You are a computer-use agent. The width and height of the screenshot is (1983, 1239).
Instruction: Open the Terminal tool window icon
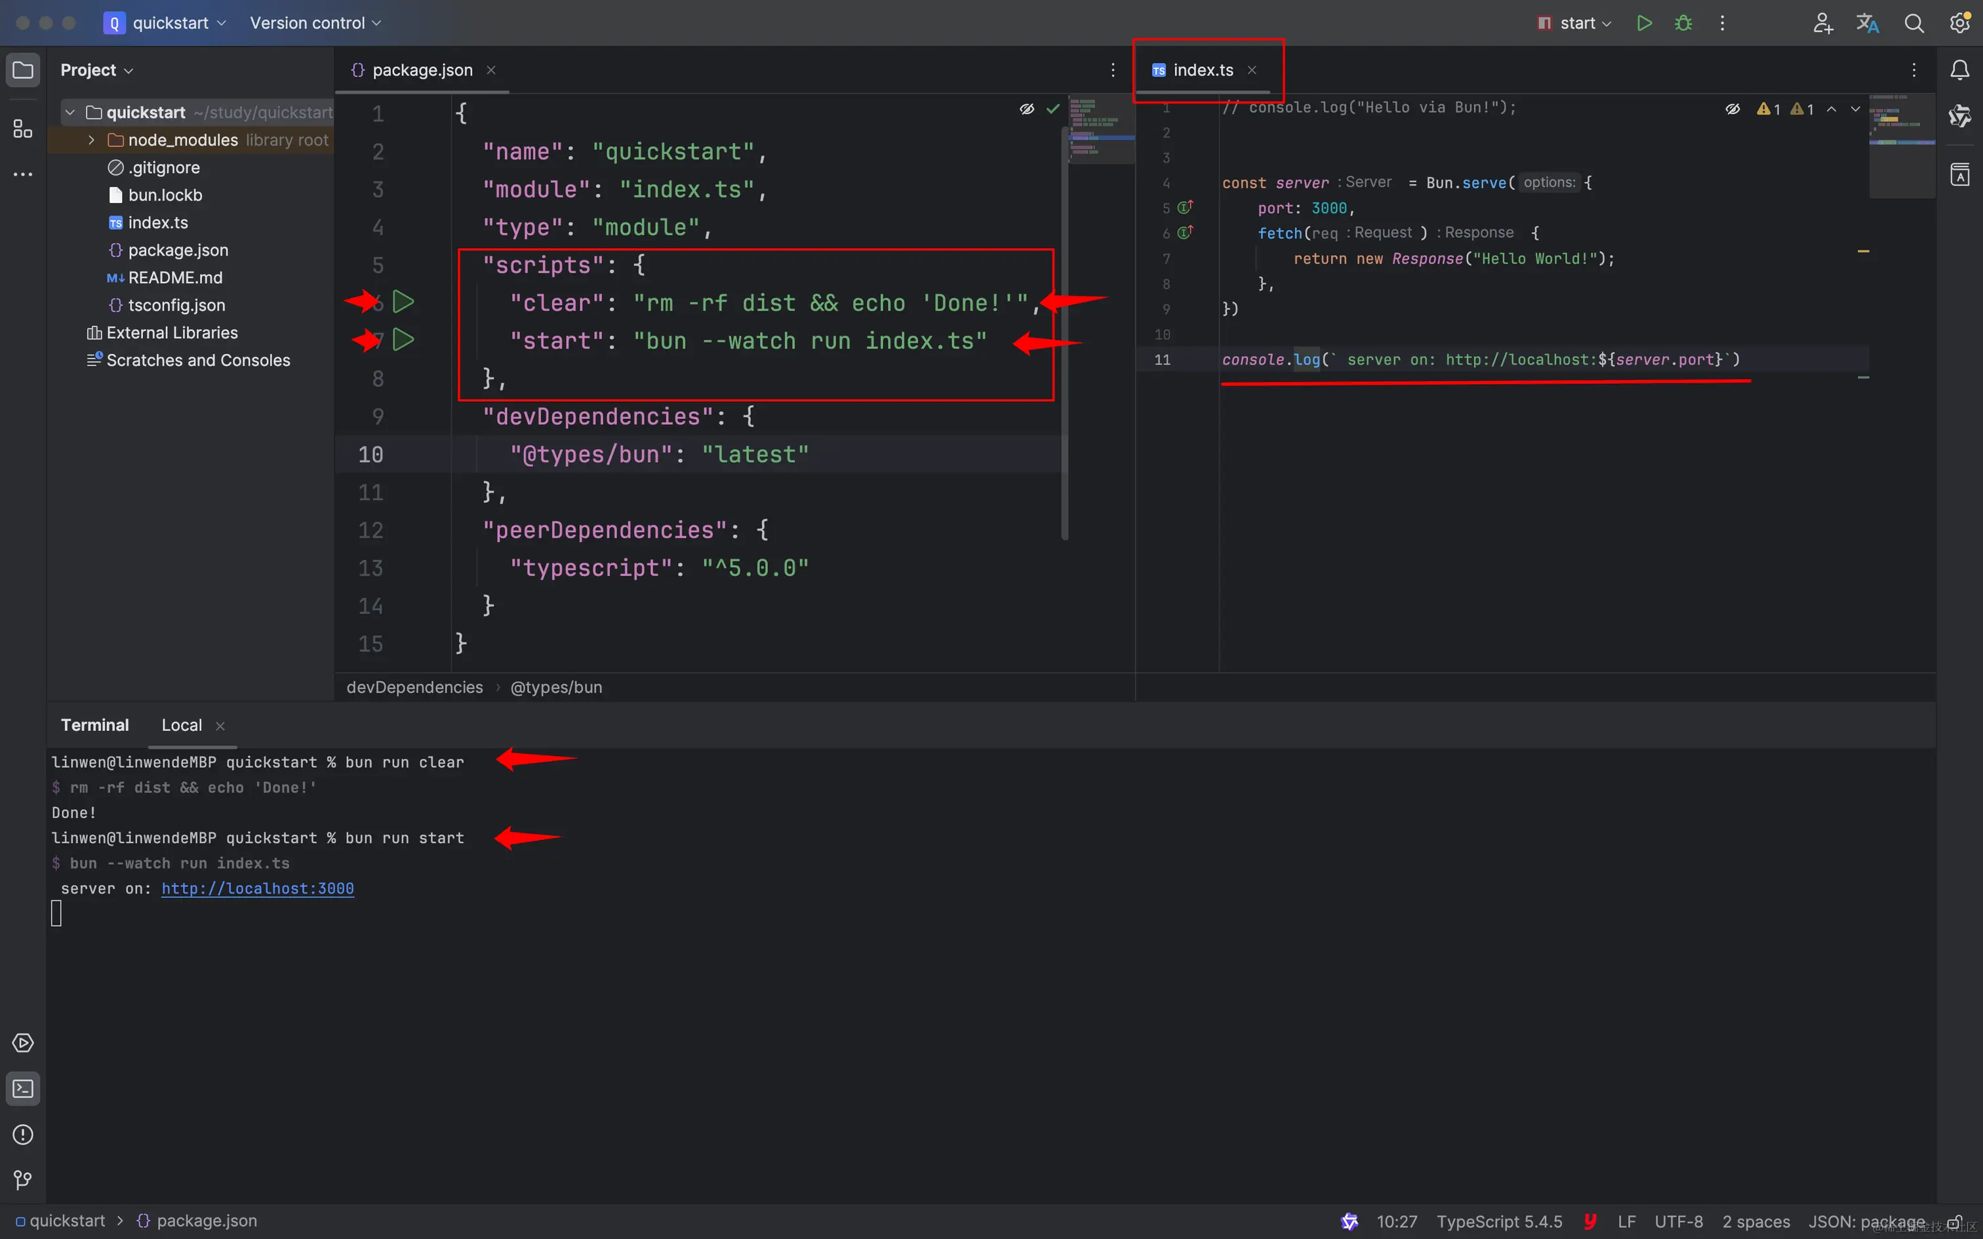[x=23, y=1088]
